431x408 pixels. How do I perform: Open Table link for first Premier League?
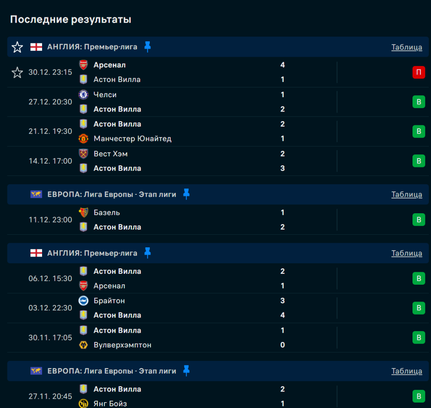click(x=407, y=47)
